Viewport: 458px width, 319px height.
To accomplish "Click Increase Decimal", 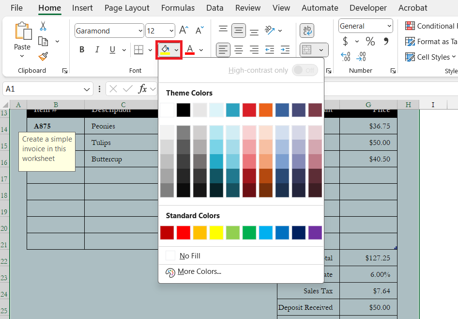I will click(x=346, y=56).
